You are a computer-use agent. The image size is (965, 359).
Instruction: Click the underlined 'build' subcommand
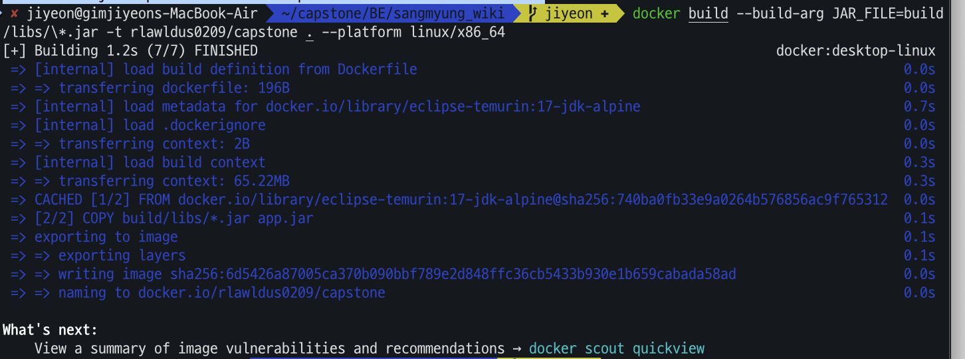708,13
